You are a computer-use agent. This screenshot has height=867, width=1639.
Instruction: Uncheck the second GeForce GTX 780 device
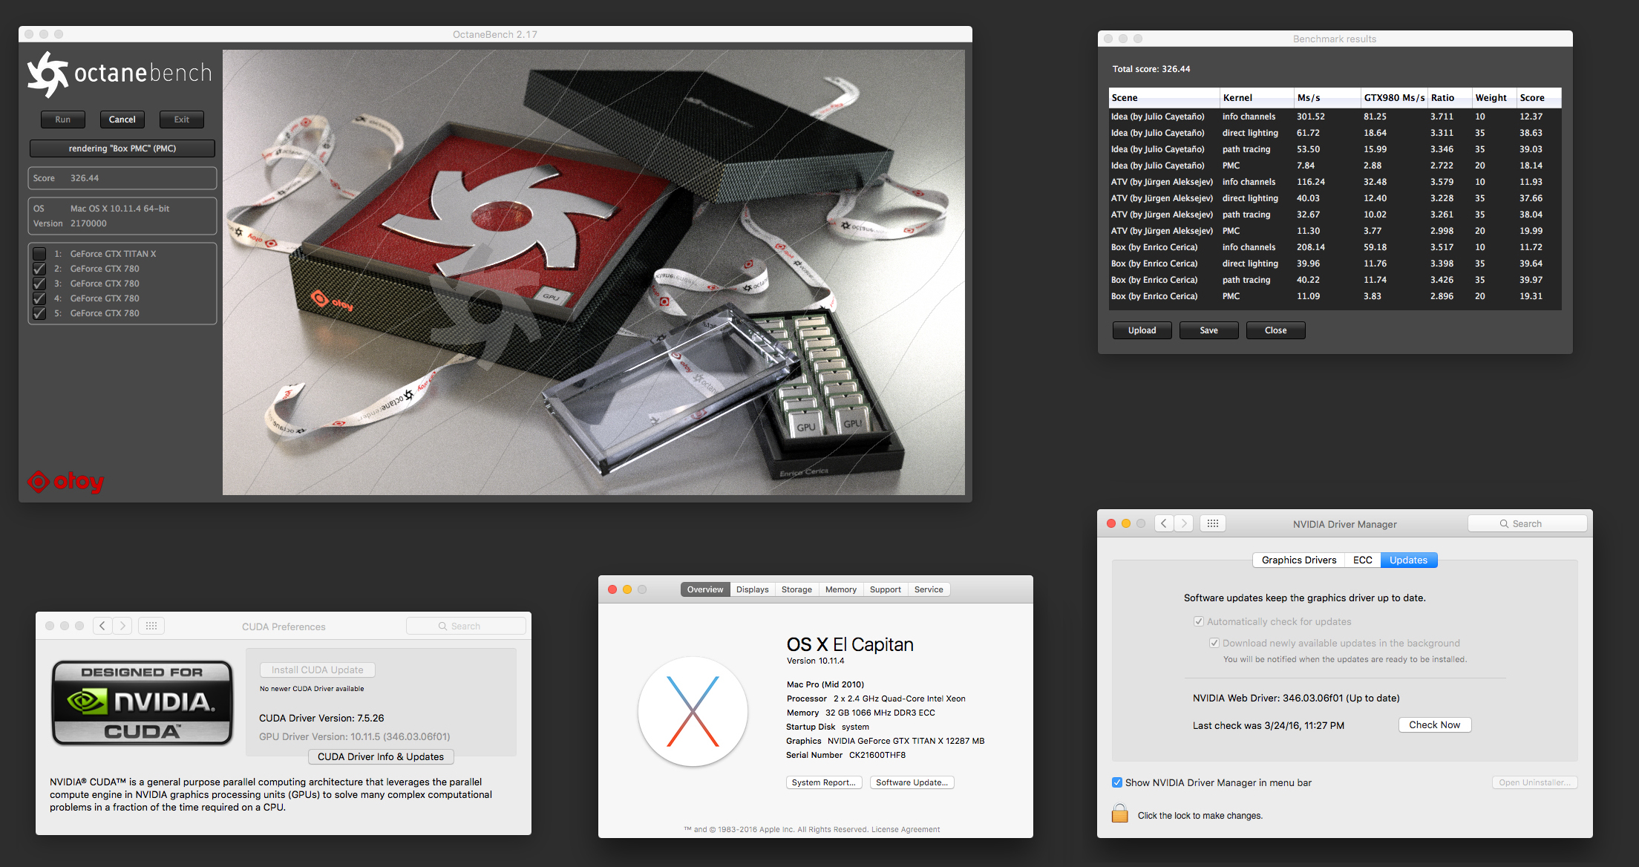coord(40,284)
